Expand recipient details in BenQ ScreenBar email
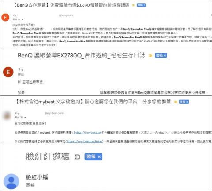 tap(23, 19)
